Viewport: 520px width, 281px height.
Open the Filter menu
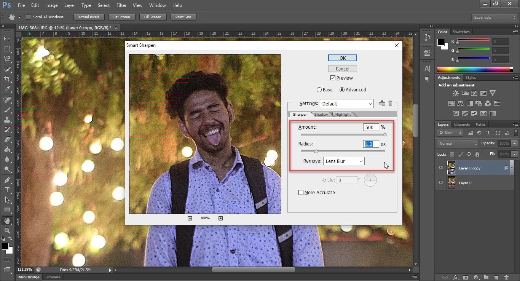pyautogui.click(x=121, y=5)
